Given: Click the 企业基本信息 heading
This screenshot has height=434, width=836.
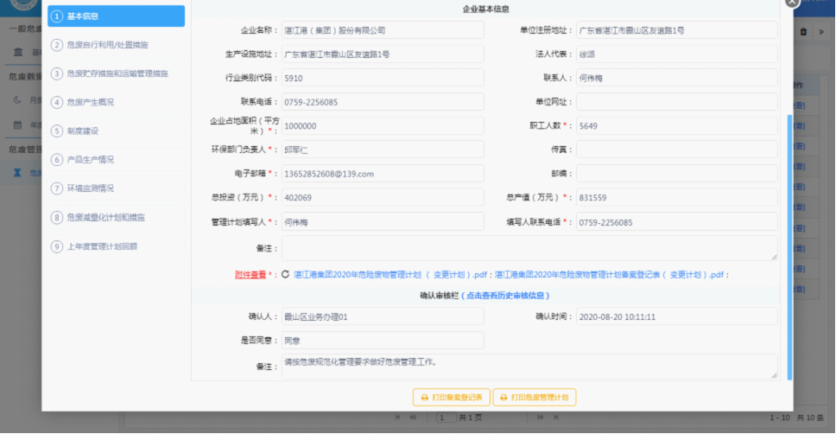Looking at the screenshot, I should click(485, 9).
